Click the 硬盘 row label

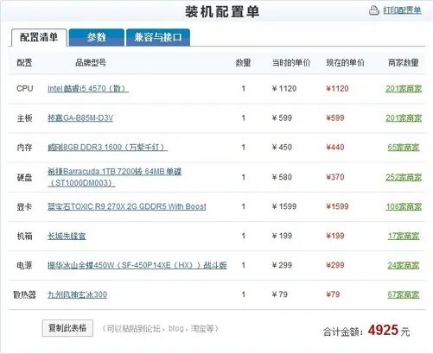[24, 177]
